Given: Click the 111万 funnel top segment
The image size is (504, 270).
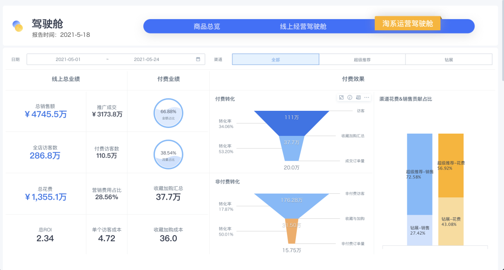Looking at the screenshot, I should pos(292,123).
